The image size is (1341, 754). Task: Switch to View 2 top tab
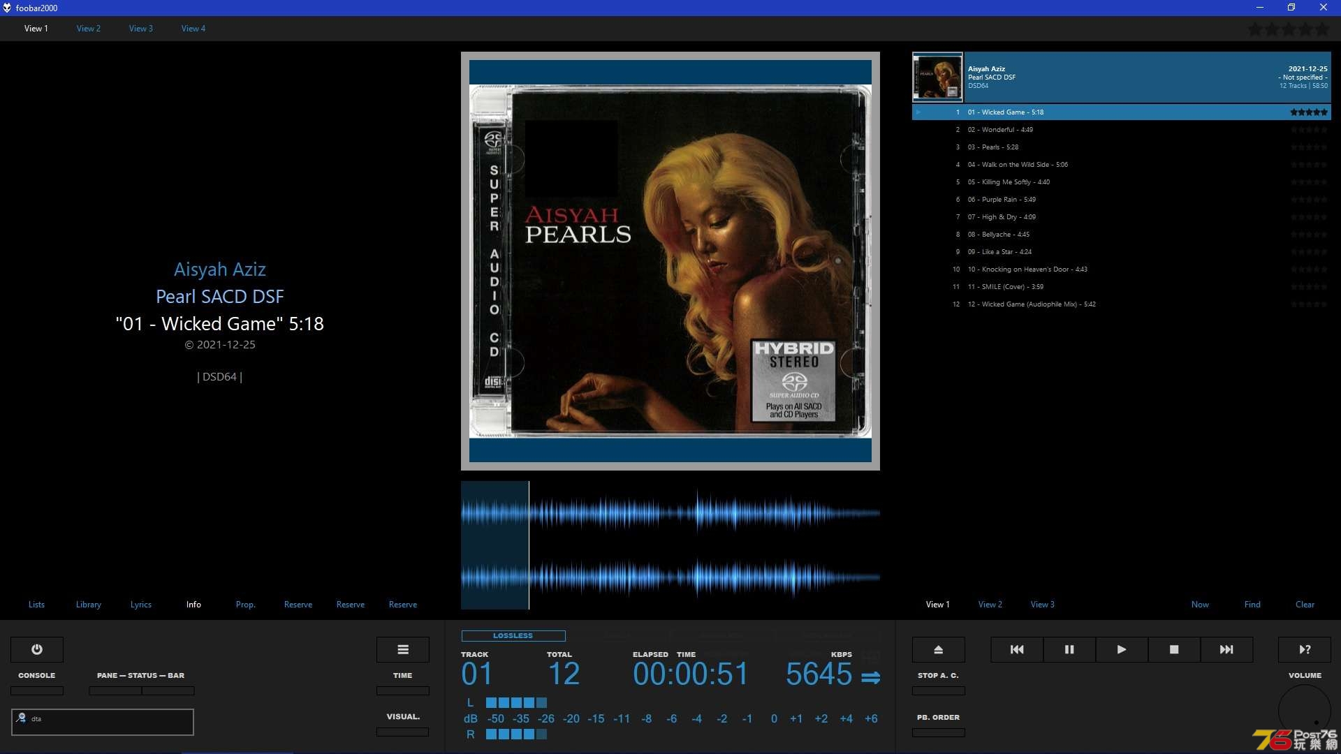point(89,29)
